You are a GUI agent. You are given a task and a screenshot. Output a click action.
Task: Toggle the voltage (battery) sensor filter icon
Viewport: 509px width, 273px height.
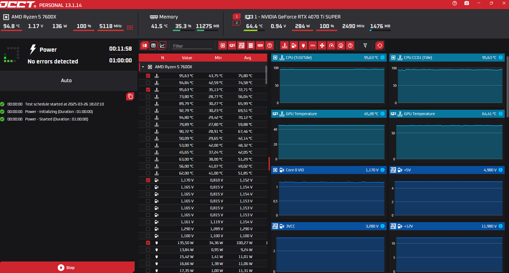294,45
